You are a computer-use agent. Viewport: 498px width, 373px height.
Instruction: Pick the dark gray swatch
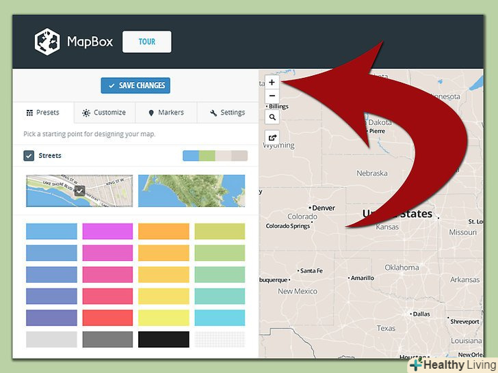pos(107,340)
